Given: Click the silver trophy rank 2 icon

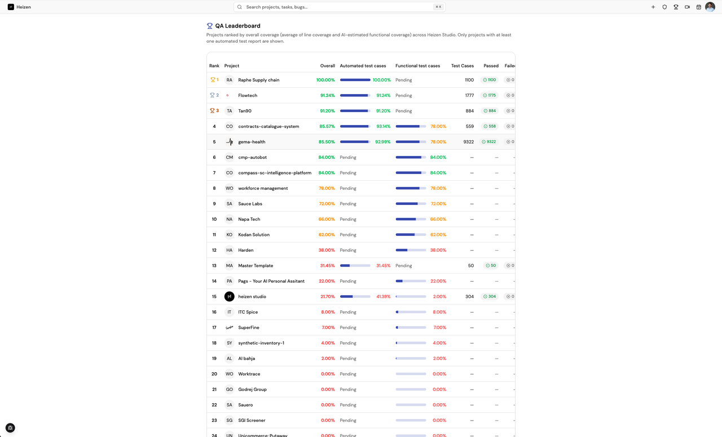Looking at the screenshot, I should pyautogui.click(x=213, y=95).
